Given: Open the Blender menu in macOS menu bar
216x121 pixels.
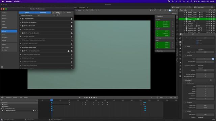Looking at the screenshot, I should pyautogui.click(x=9, y=1).
